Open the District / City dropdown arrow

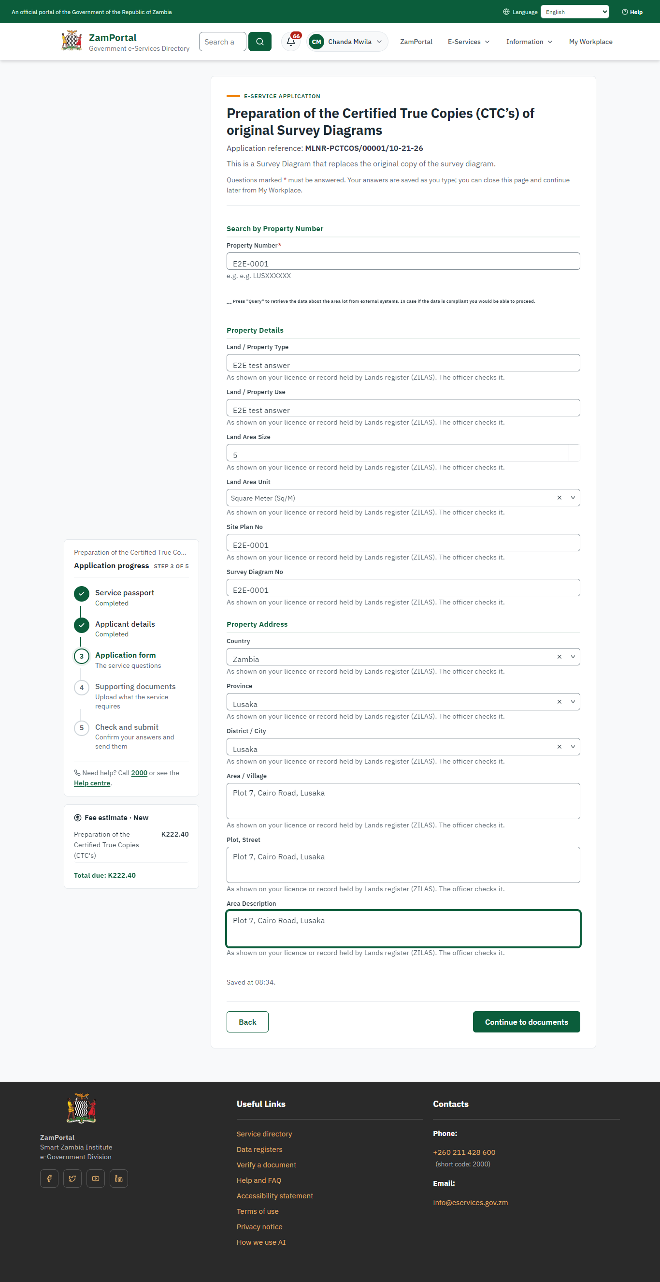(573, 747)
